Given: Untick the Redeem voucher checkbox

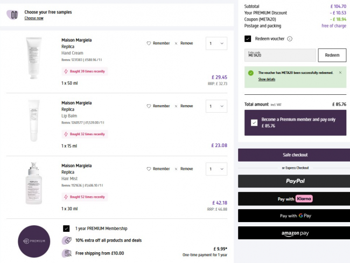Looking at the screenshot, I should coord(248,39).
